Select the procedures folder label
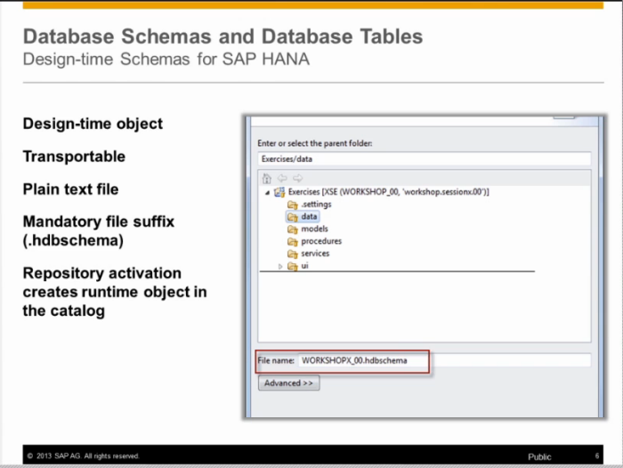Viewport: 623px width, 468px height. coord(321,241)
